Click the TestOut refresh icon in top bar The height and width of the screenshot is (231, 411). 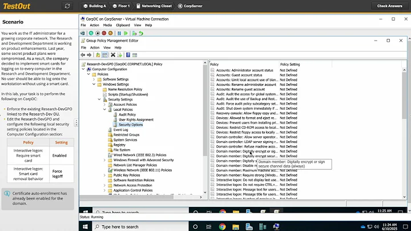67,6
